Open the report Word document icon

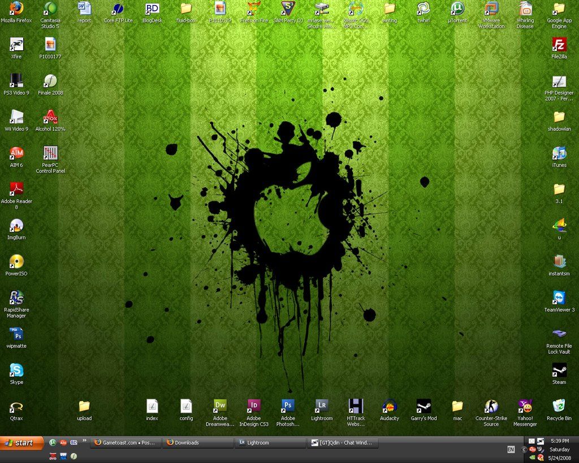(84, 12)
